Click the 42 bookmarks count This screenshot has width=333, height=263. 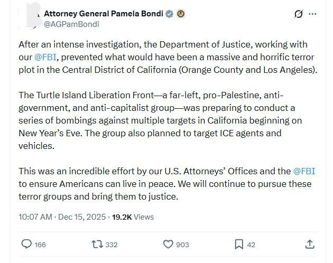(251, 245)
